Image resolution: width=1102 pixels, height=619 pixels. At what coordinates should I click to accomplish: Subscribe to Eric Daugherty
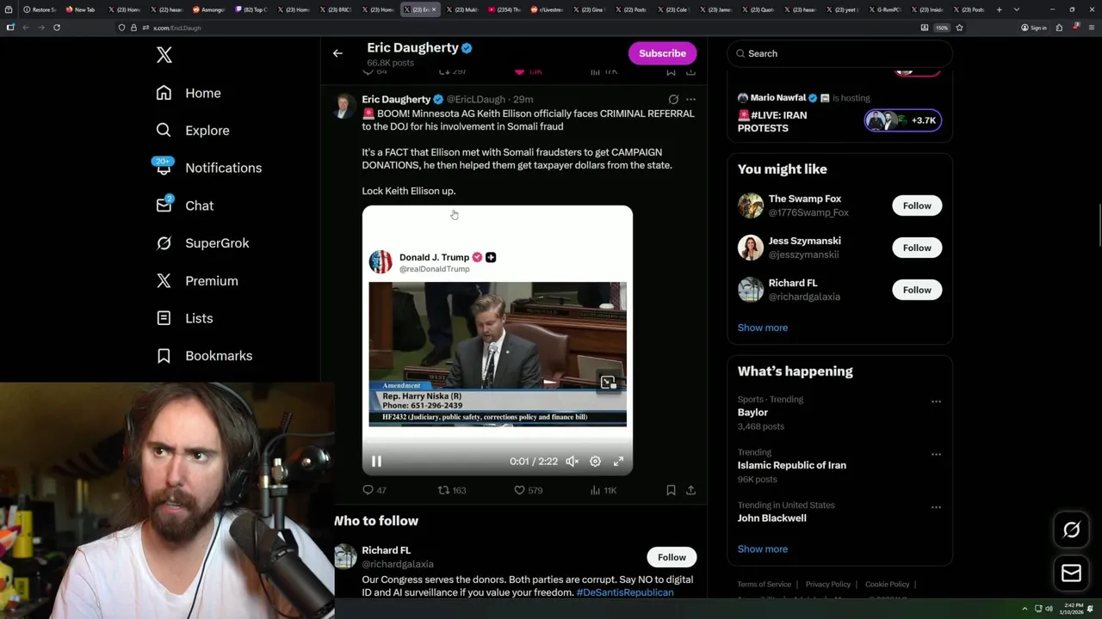(x=662, y=53)
